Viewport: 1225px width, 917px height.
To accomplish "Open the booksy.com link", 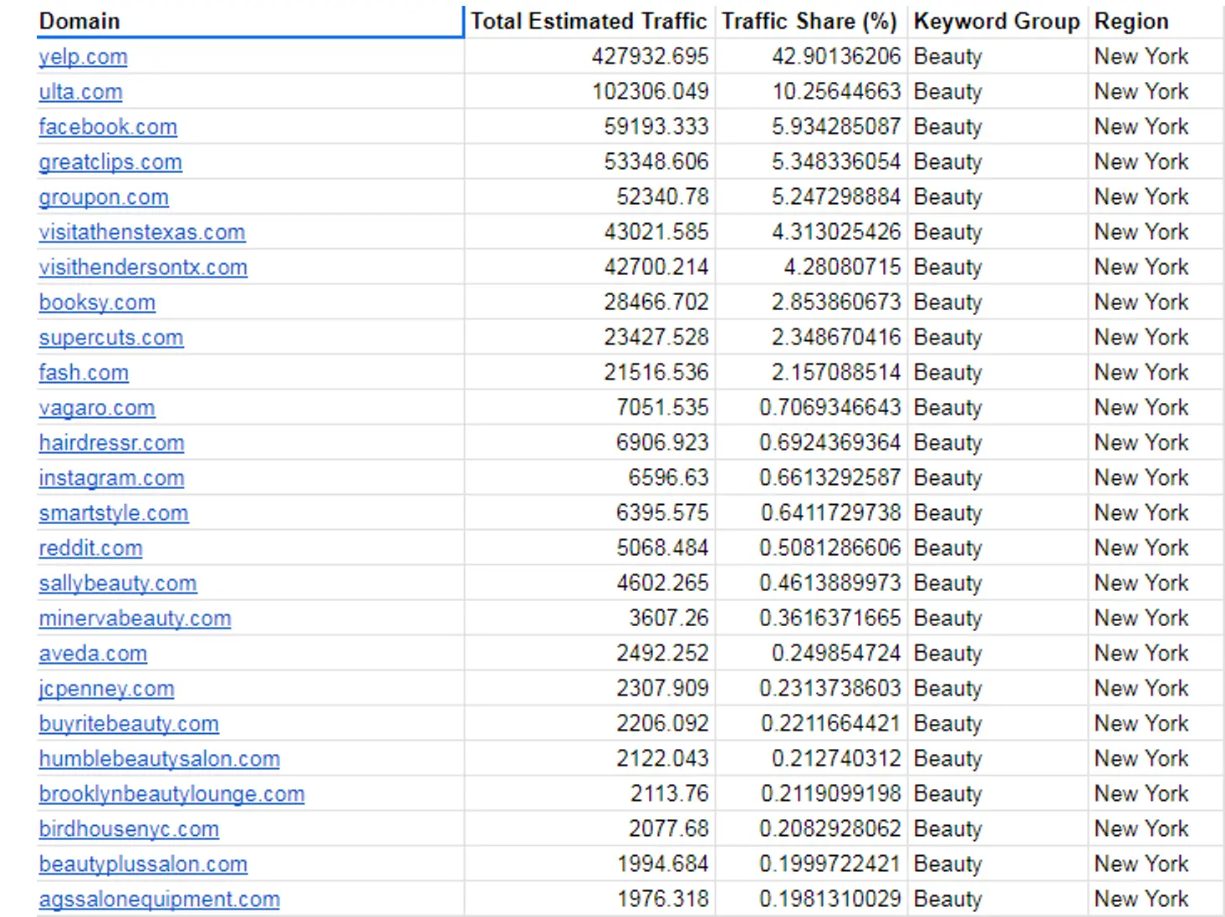I will tap(97, 303).
